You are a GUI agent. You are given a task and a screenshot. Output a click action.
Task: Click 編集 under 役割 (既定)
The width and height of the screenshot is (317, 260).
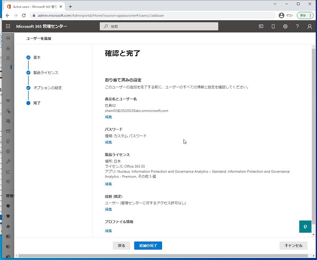(x=108, y=209)
